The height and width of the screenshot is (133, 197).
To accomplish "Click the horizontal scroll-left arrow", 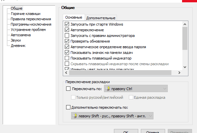I will pyautogui.click(x=66, y=73).
